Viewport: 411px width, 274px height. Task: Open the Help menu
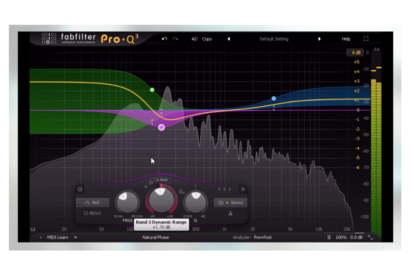click(x=346, y=39)
